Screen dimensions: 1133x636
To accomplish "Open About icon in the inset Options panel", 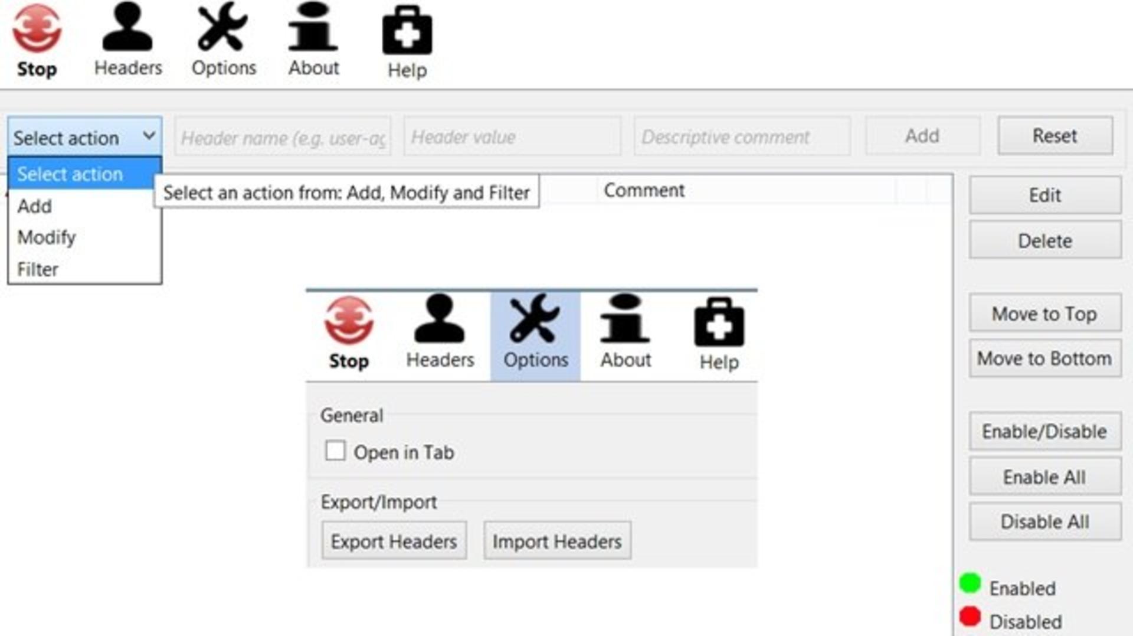I will coord(625,318).
